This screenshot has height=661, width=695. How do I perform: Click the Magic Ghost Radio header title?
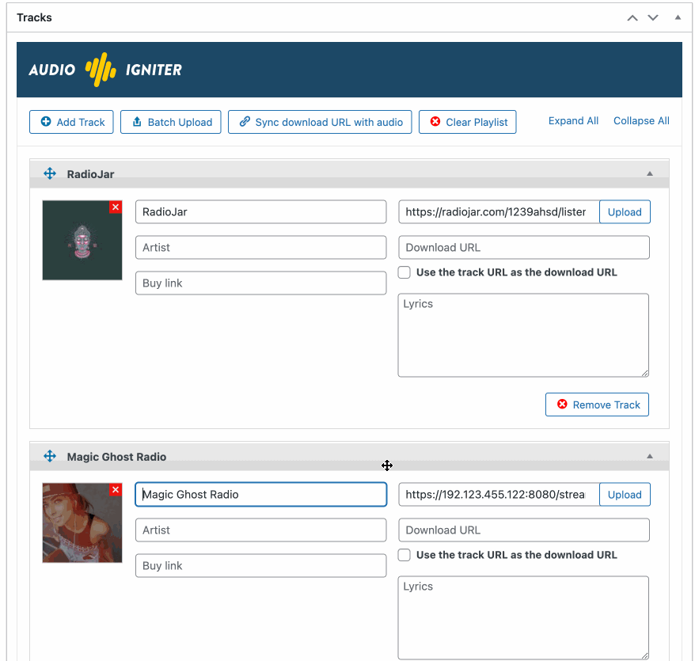pyautogui.click(x=116, y=457)
